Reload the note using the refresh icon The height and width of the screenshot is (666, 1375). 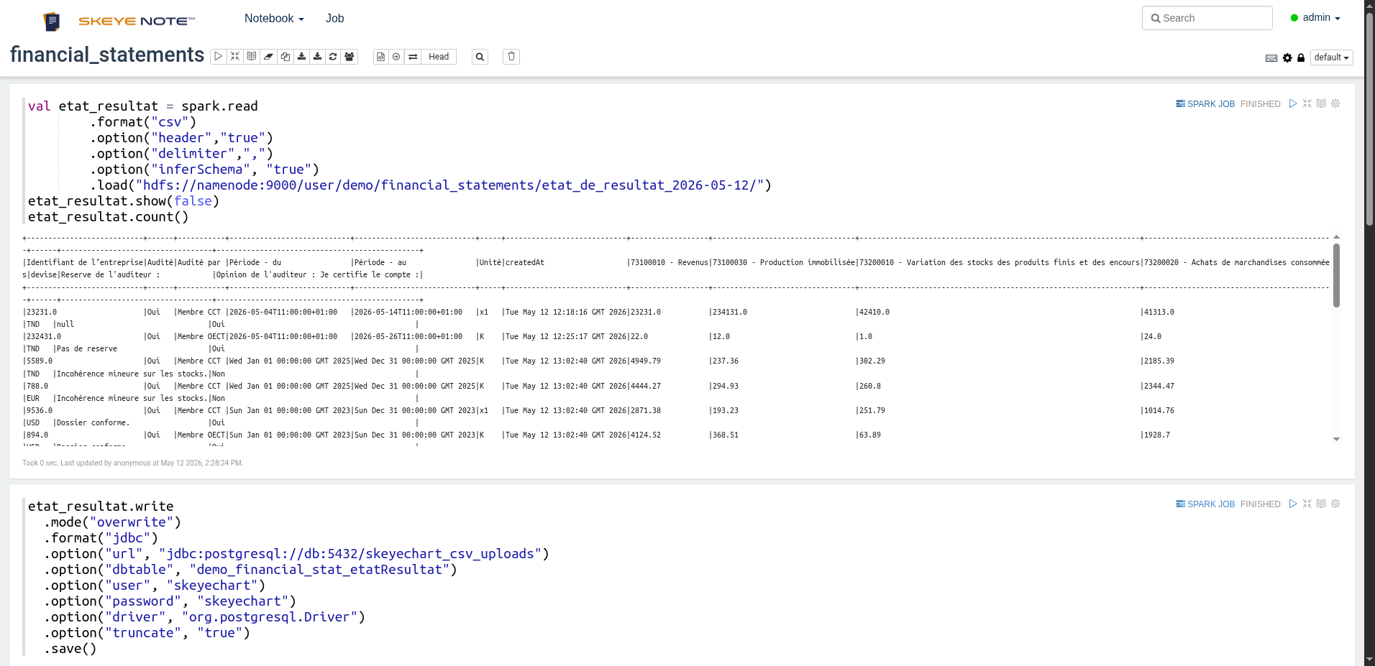(333, 57)
